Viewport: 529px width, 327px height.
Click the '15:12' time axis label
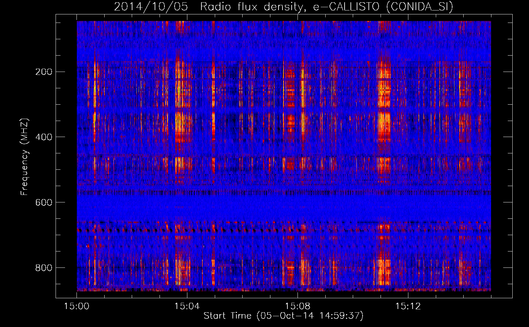(x=408, y=306)
